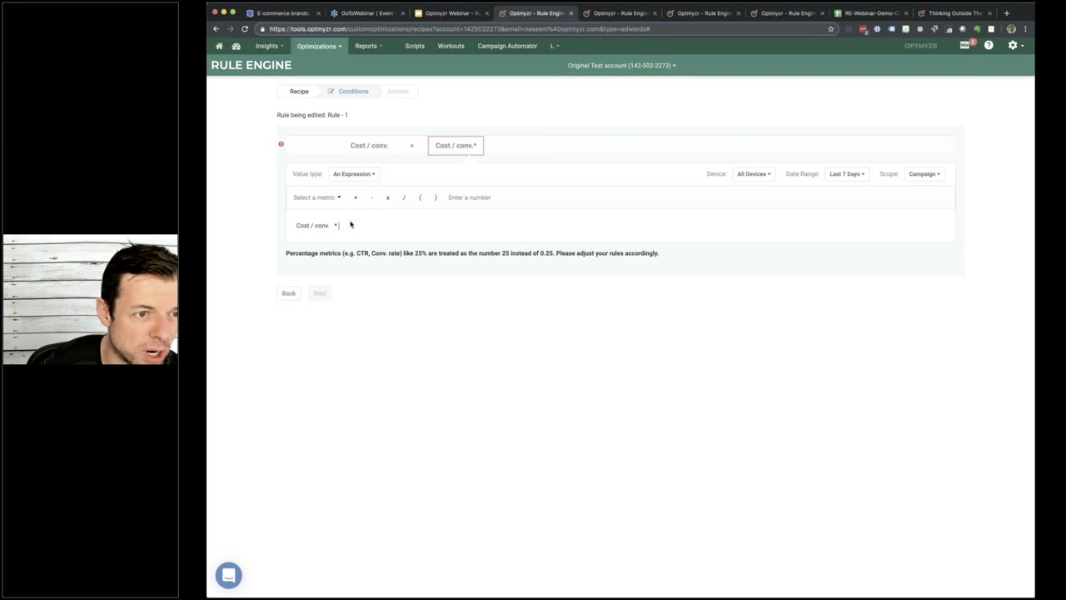Close the Thinking Outside The tab
The width and height of the screenshot is (1066, 600).
tap(990, 13)
